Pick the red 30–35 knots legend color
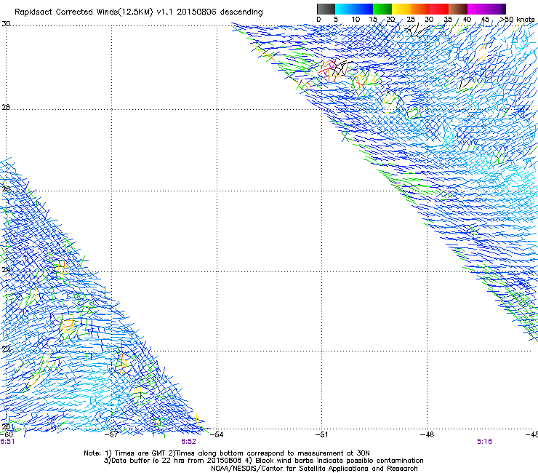Image resolution: width=538 pixels, height=473 pixels. [439, 9]
